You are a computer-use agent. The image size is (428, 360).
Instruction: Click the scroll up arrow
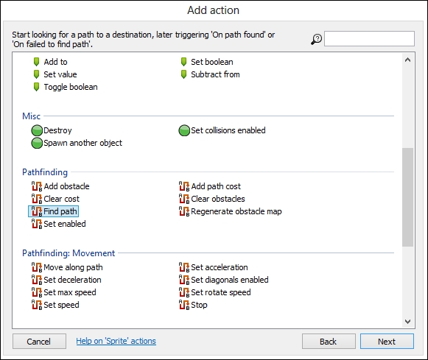click(x=408, y=60)
